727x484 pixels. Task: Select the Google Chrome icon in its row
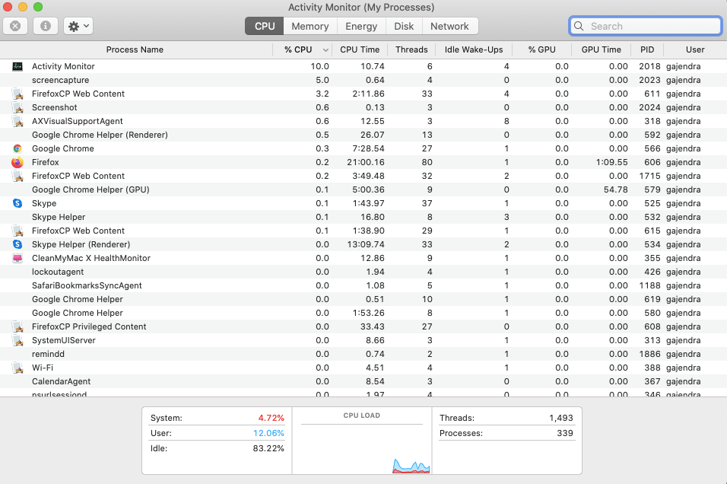[17, 148]
